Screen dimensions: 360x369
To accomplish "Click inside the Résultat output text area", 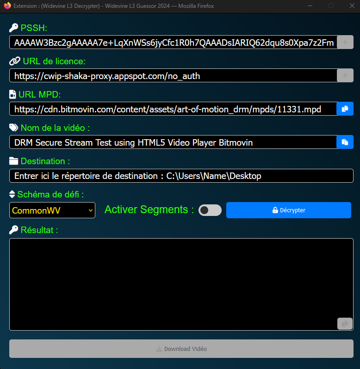I will (x=181, y=284).
